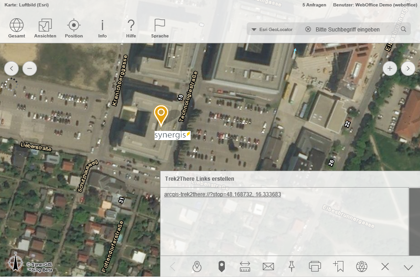
Task: Click the zoom out minus button
Action: coord(30,69)
